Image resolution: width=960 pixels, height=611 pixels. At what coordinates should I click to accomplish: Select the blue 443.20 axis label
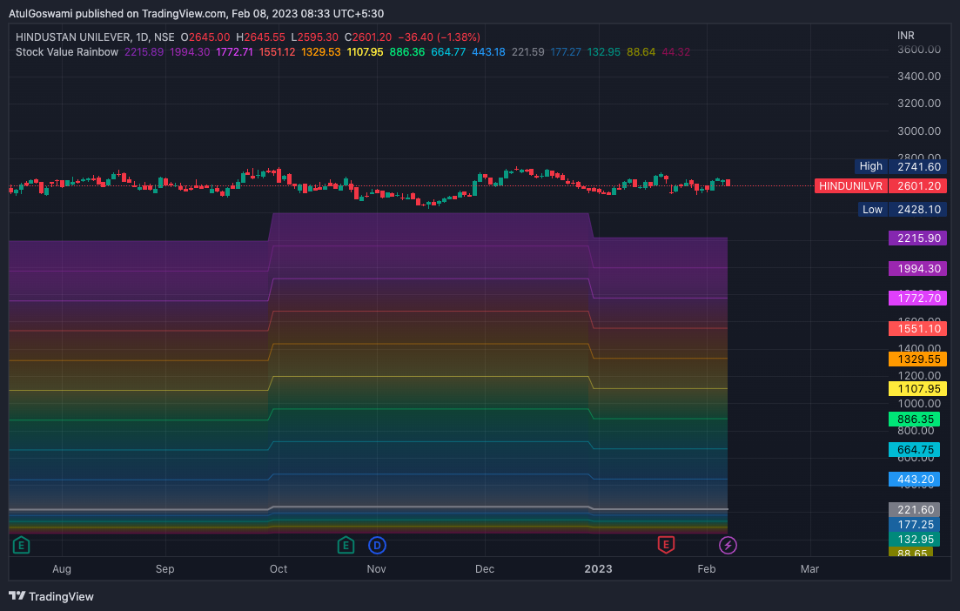(x=914, y=480)
